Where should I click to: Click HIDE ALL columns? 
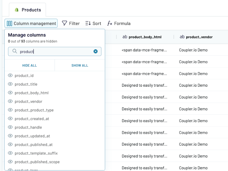click(x=30, y=65)
